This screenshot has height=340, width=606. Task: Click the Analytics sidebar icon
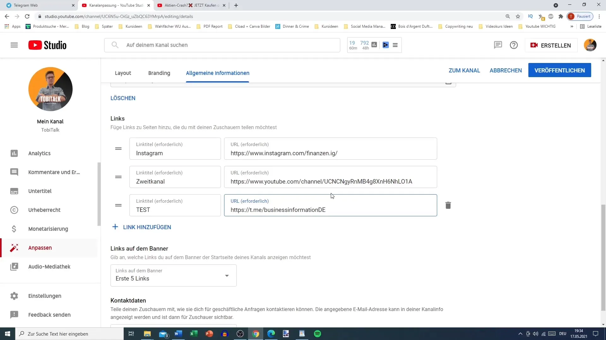(x=14, y=153)
